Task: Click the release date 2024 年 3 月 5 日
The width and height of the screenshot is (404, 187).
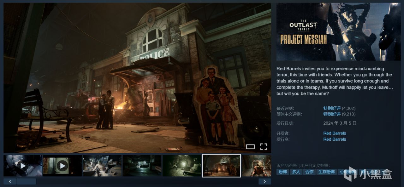Action: [340, 123]
